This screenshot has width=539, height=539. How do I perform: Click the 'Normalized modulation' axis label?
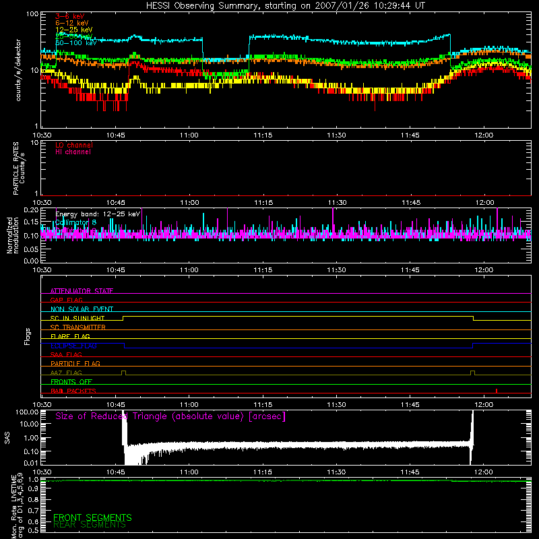point(13,235)
